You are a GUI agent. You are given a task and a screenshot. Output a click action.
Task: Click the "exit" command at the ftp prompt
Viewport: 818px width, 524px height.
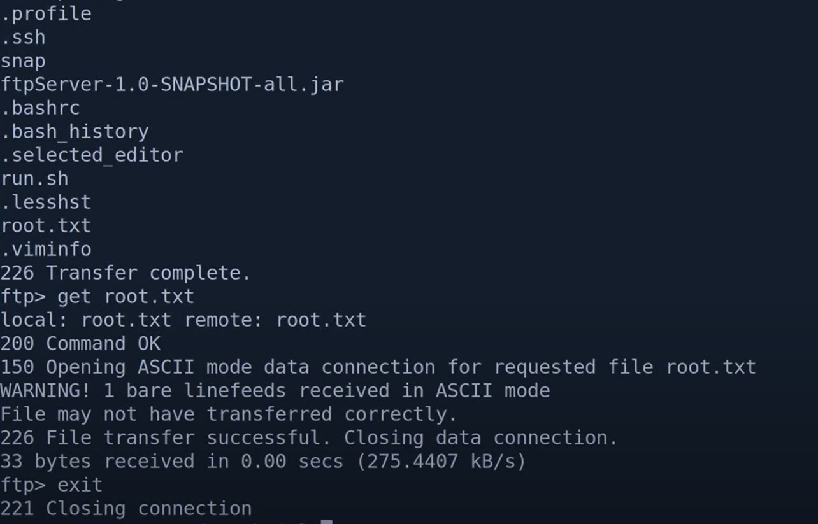(x=80, y=485)
